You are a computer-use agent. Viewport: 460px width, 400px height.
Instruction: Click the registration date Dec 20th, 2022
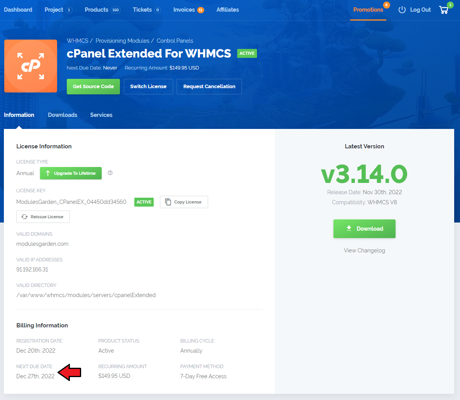click(x=36, y=351)
